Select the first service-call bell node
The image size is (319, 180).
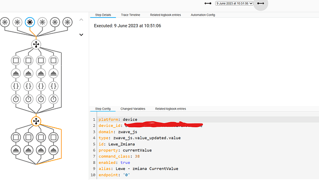[x=16, y=73]
